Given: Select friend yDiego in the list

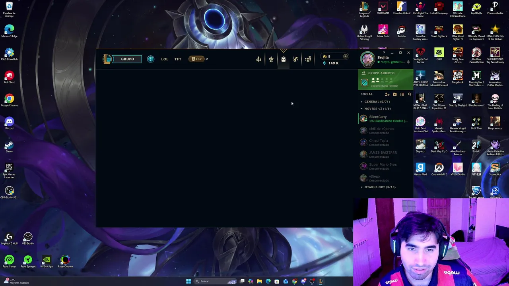Looking at the screenshot, I should [385, 178].
